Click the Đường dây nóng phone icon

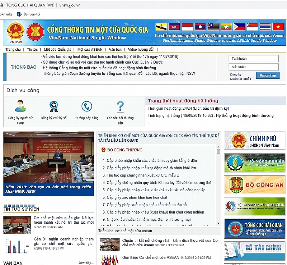87,106
